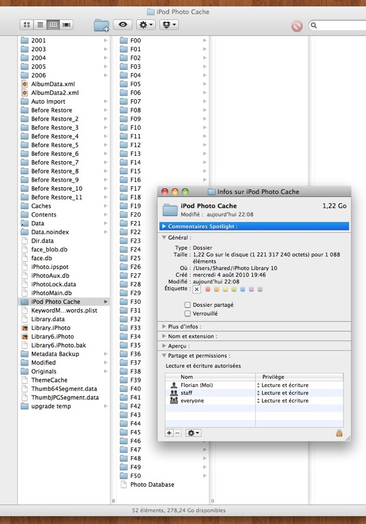Viewport: 366px width, 524px height.
Task: Select the Library.iPhoto file icon
Action: 24,328
